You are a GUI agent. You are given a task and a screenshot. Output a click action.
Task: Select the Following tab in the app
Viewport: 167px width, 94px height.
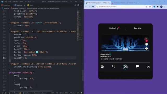pos(114,28)
